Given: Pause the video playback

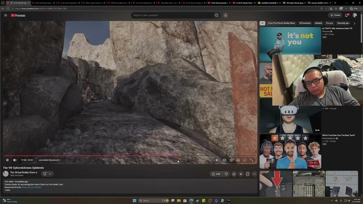Looking at the screenshot, I should click(7, 160).
